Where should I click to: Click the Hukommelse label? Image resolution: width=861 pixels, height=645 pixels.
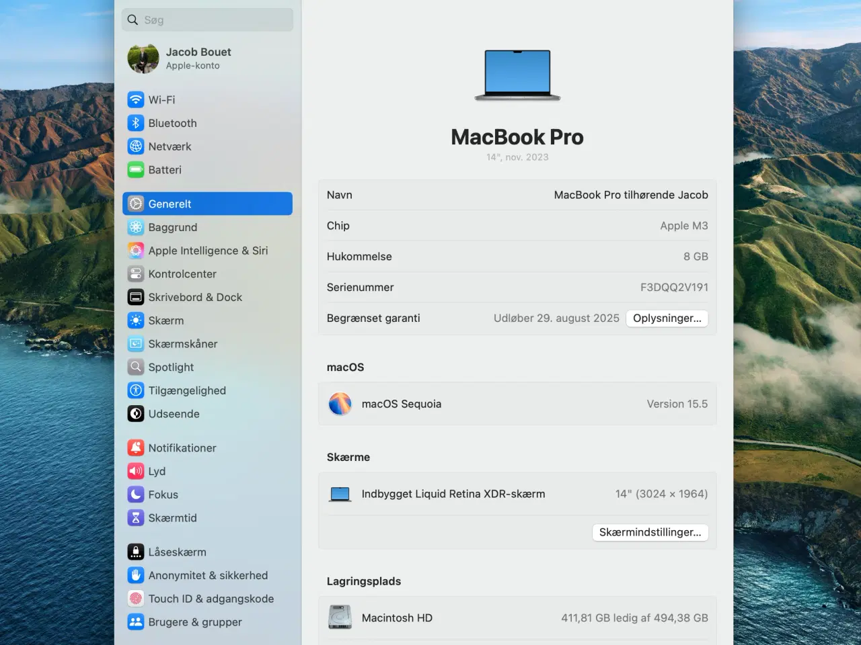click(359, 257)
